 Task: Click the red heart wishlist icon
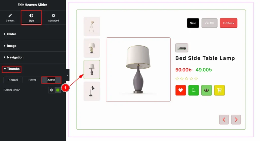(181, 90)
